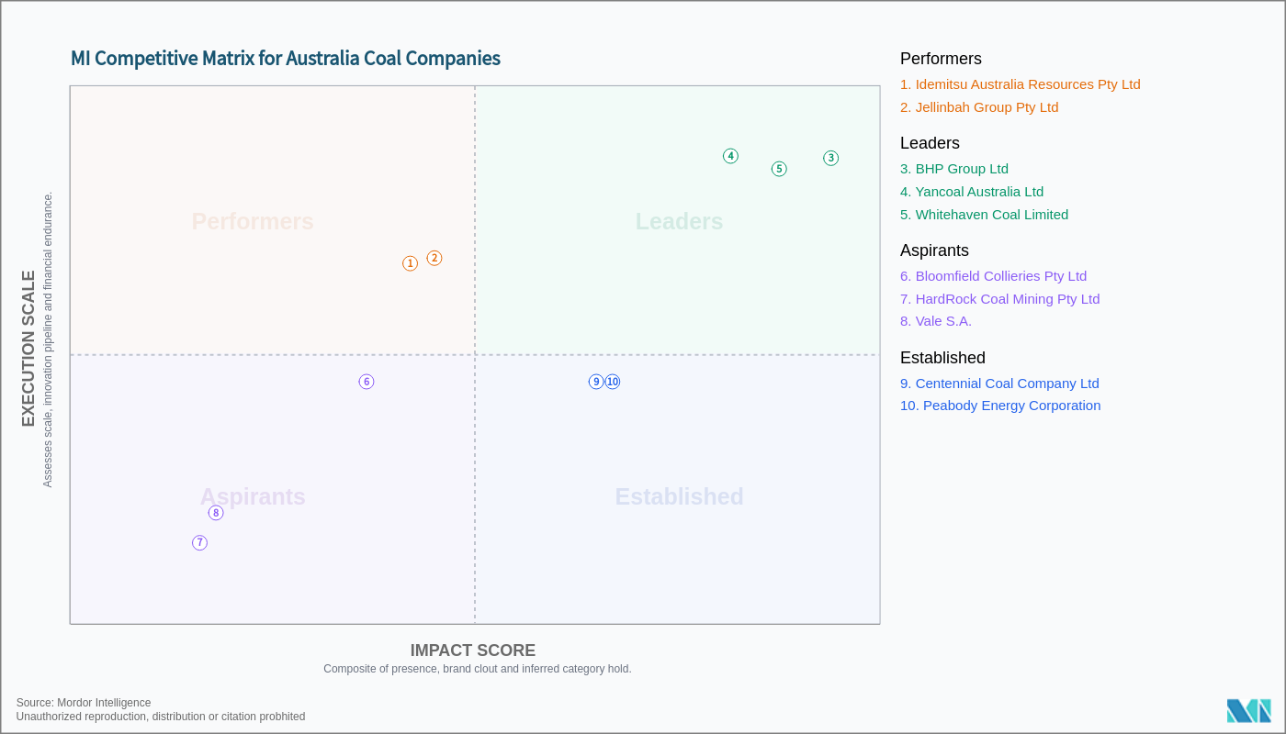Click Peabody Energy Corporation legend entry
Screen dimensions: 1286x734
999,406
